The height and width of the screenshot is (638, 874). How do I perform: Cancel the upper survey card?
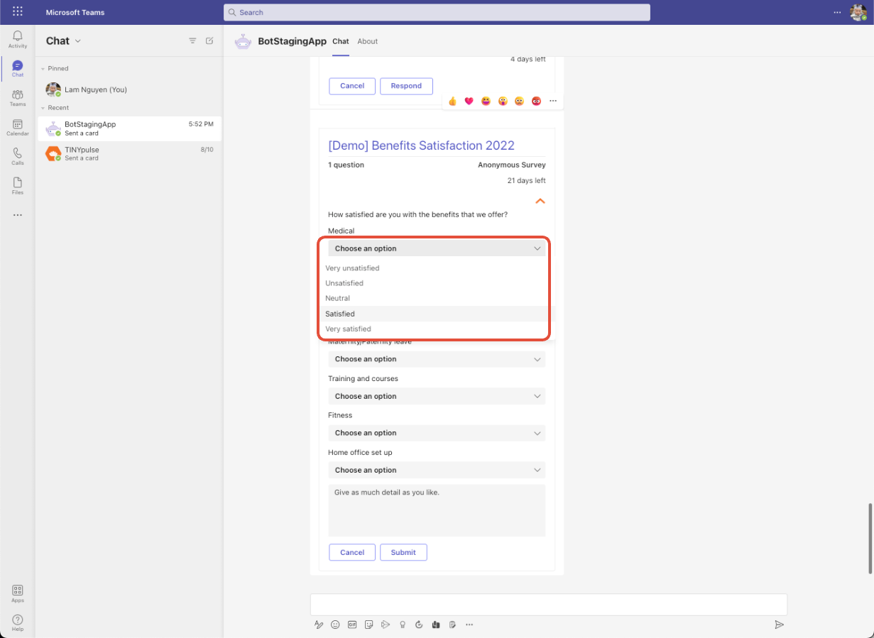(352, 86)
